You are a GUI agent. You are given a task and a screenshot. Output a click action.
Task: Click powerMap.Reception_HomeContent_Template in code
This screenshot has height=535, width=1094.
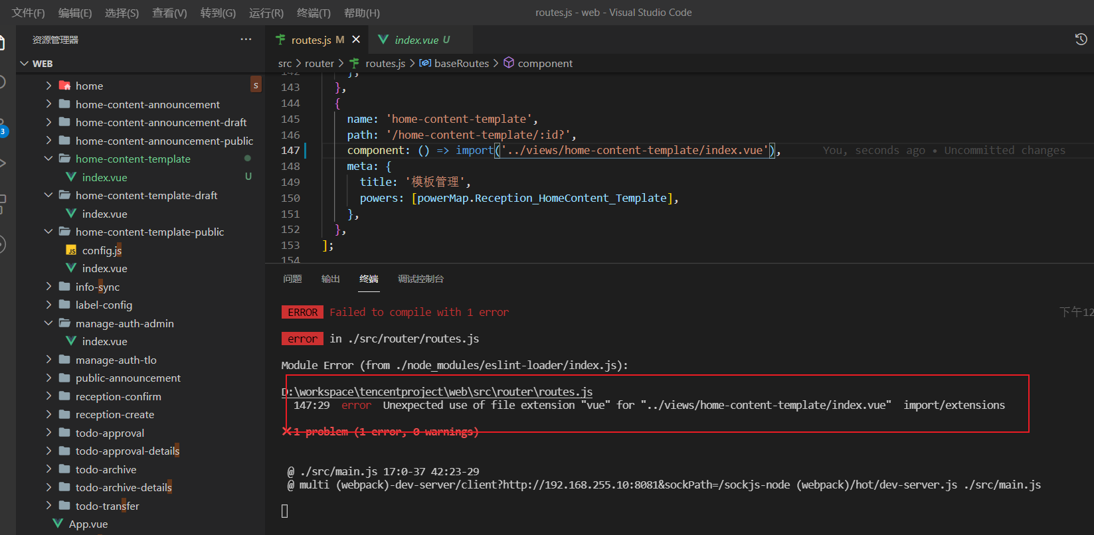[541, 198]
